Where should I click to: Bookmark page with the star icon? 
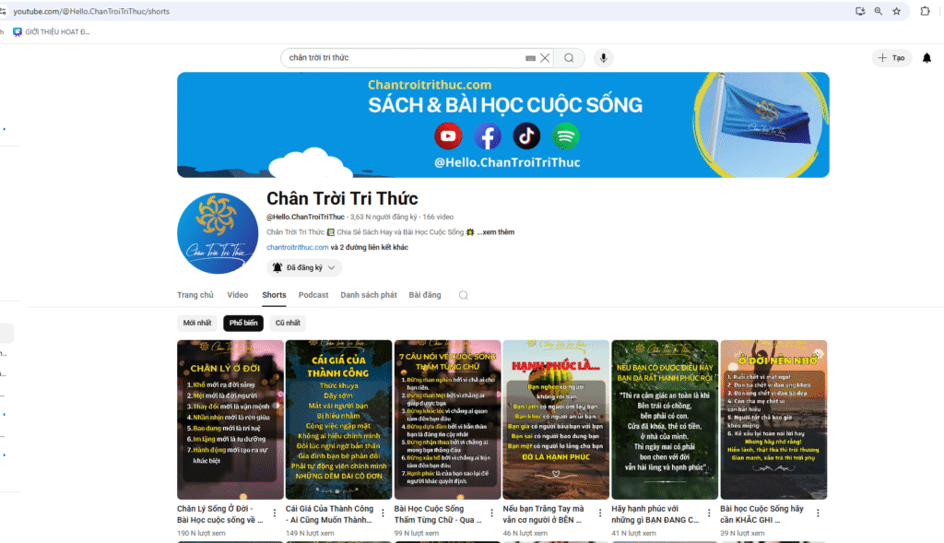point(896,11)
